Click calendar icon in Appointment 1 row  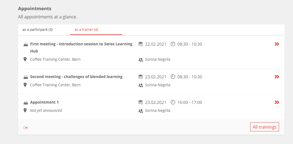click(141, 102)
